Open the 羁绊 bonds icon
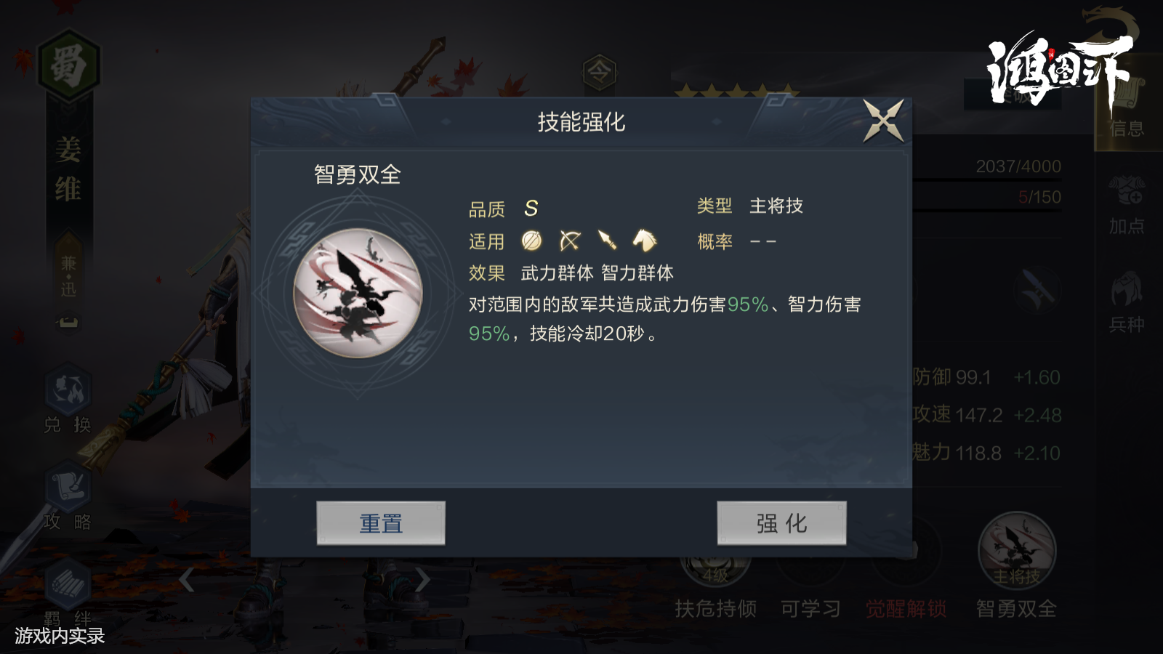Viewport: 1163px width, 654px height. (x=68, y=594)
